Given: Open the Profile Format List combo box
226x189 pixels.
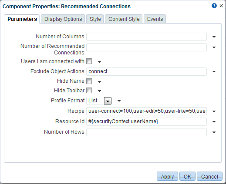Looking at the screenshot, I should [x=99, y=101].
